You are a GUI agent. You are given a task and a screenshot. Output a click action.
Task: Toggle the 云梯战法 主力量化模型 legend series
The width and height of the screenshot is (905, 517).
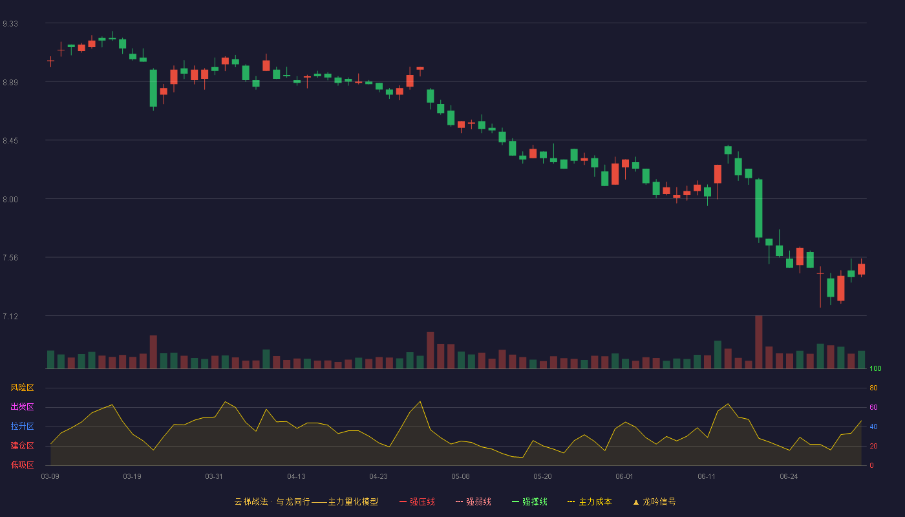pos(306,501)
